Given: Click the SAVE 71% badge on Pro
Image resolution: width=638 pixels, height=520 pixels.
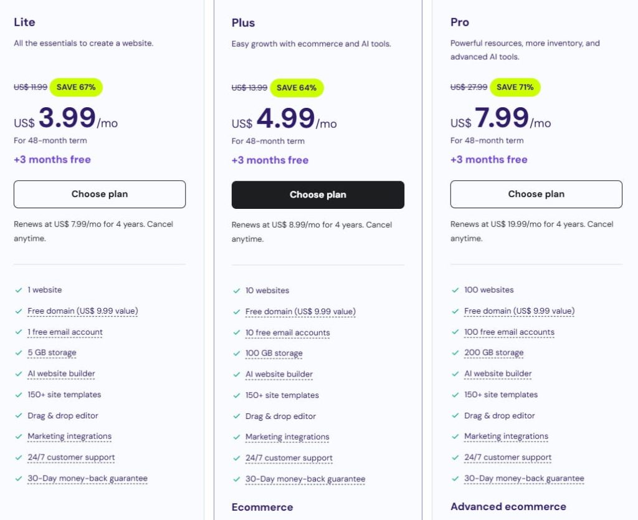Looking at the screenshot, I should pyautogui.click(x=514, y=87).
